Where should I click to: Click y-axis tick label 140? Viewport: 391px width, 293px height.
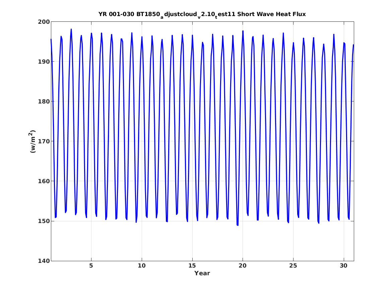(44, 261)
